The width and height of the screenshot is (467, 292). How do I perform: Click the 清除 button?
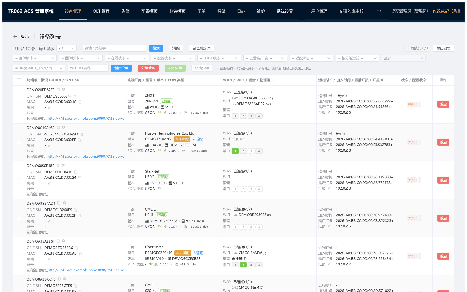176,48
